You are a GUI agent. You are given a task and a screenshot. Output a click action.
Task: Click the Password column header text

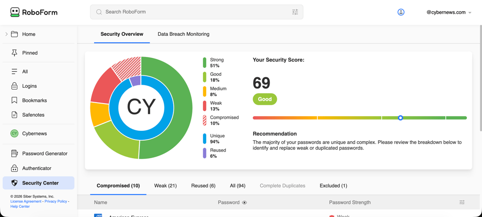tap(229, 202)
